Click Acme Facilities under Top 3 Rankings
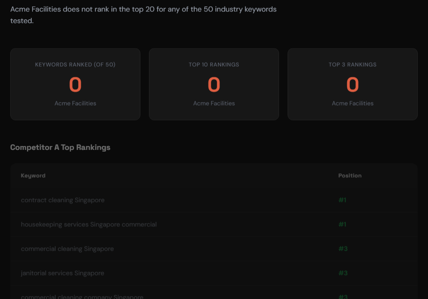This screenshot has height=299, width=428. point(353,103)
